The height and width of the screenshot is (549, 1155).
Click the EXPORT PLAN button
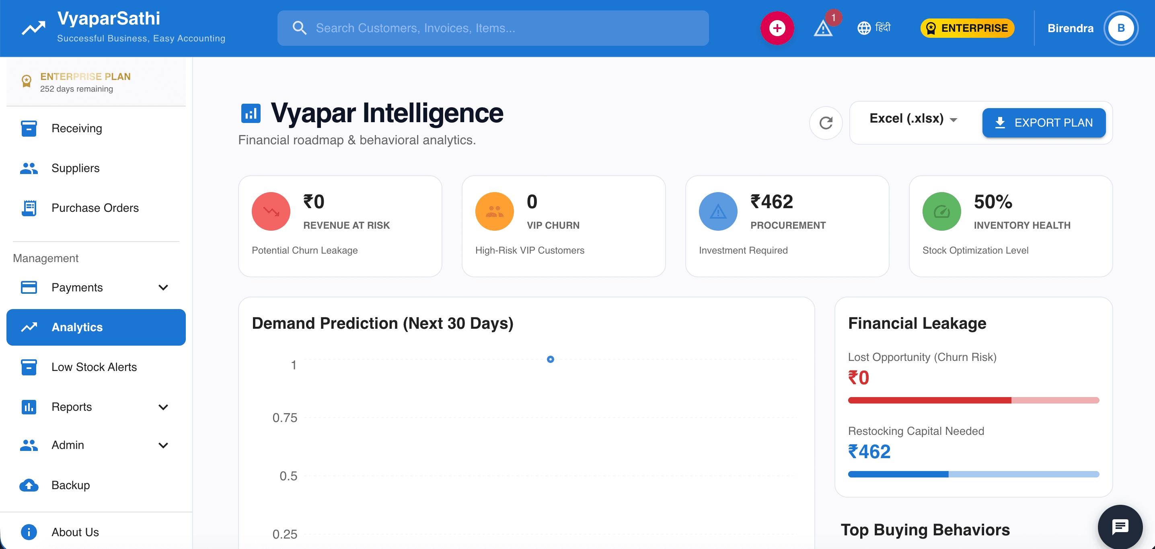(x=1044, y=123)
